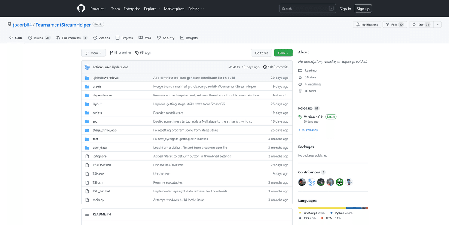
Task: Open the .gitignore file entry
Action: 99,156
